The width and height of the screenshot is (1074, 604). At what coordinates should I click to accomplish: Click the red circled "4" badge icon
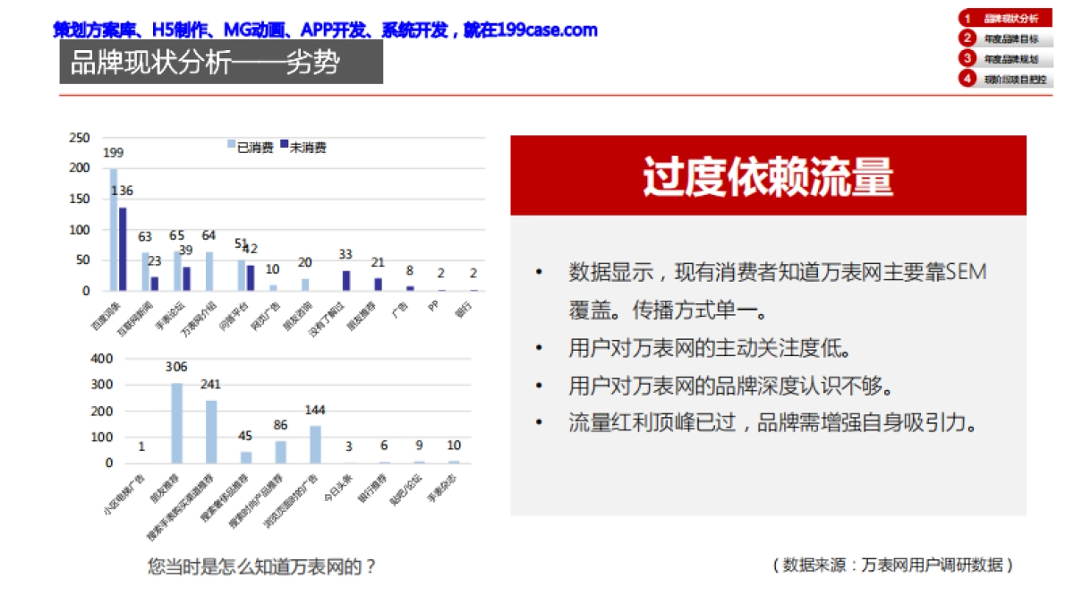pos(969,78)
